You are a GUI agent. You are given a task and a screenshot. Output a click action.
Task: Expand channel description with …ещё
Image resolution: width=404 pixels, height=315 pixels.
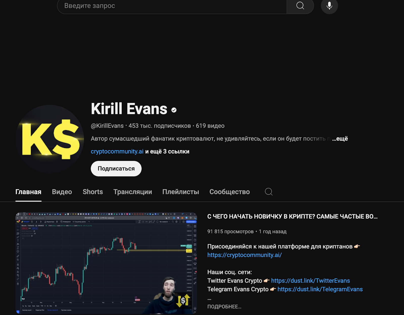click(340, 139)
